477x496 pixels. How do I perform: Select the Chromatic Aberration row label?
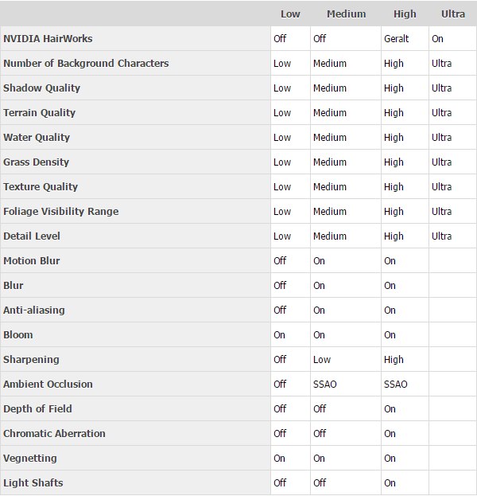click(x=53, y=433)
